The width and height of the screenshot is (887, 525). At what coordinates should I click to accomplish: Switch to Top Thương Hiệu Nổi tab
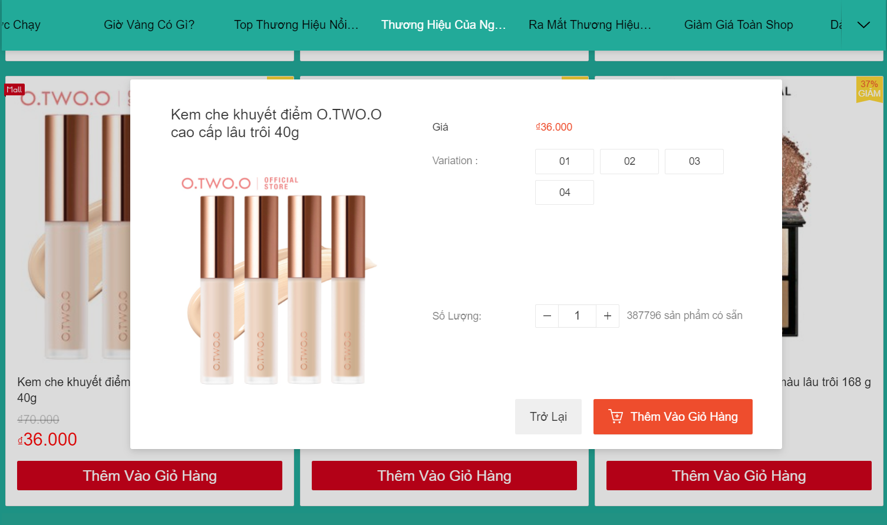pos(296,25)
